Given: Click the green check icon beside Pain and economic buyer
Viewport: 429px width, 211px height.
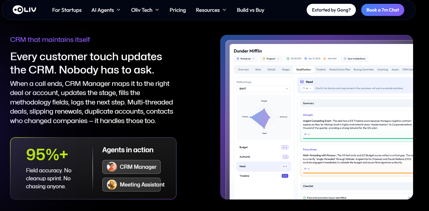Looking at the screenshot, I should (x=304, y=198).
